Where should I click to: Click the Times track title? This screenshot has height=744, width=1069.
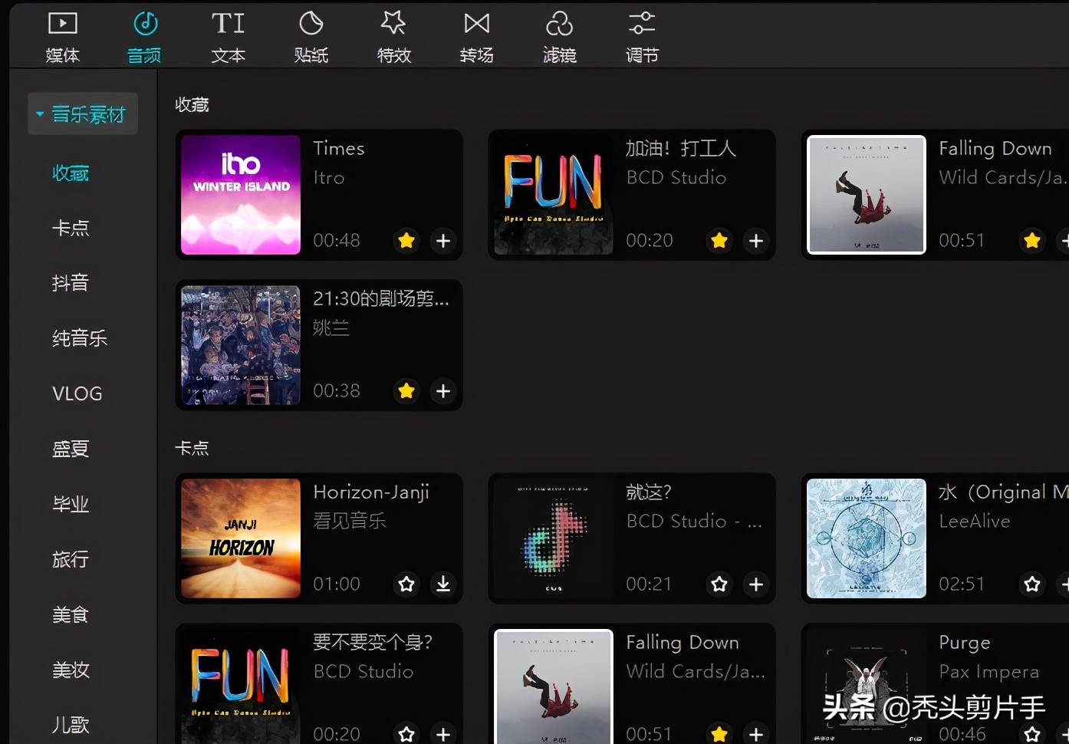tap(339, 148)
